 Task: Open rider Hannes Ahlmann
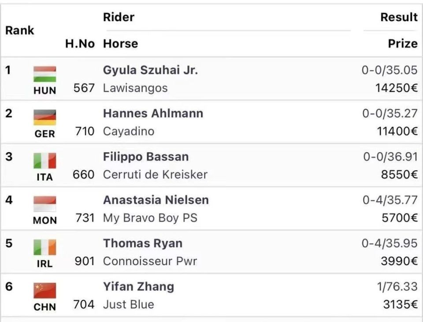[x=153, y=113]
